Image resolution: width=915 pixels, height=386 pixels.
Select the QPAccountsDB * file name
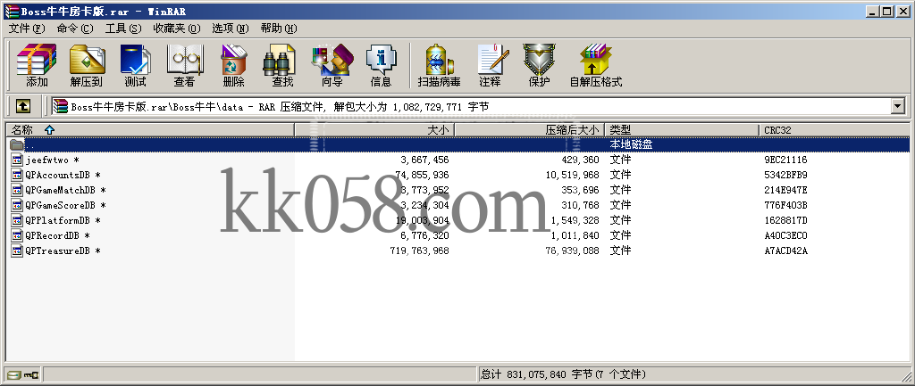pos(63,175)
